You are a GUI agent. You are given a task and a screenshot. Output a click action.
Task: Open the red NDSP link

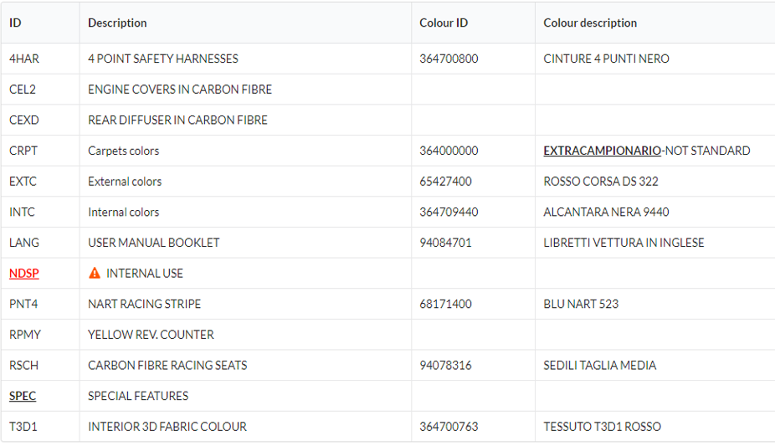23,273
